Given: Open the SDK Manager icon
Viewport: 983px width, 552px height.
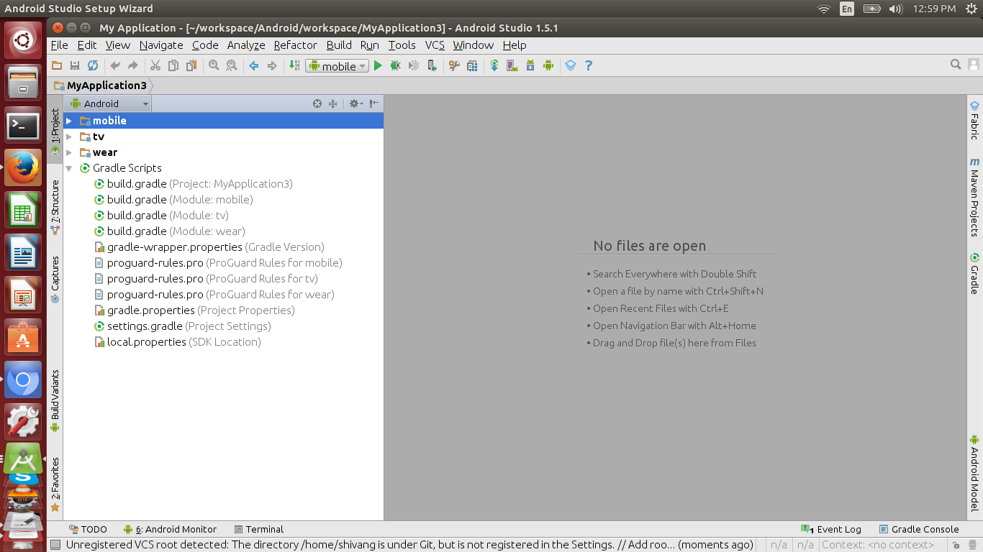Looking at the screenshot, I should tap(530, 65).
